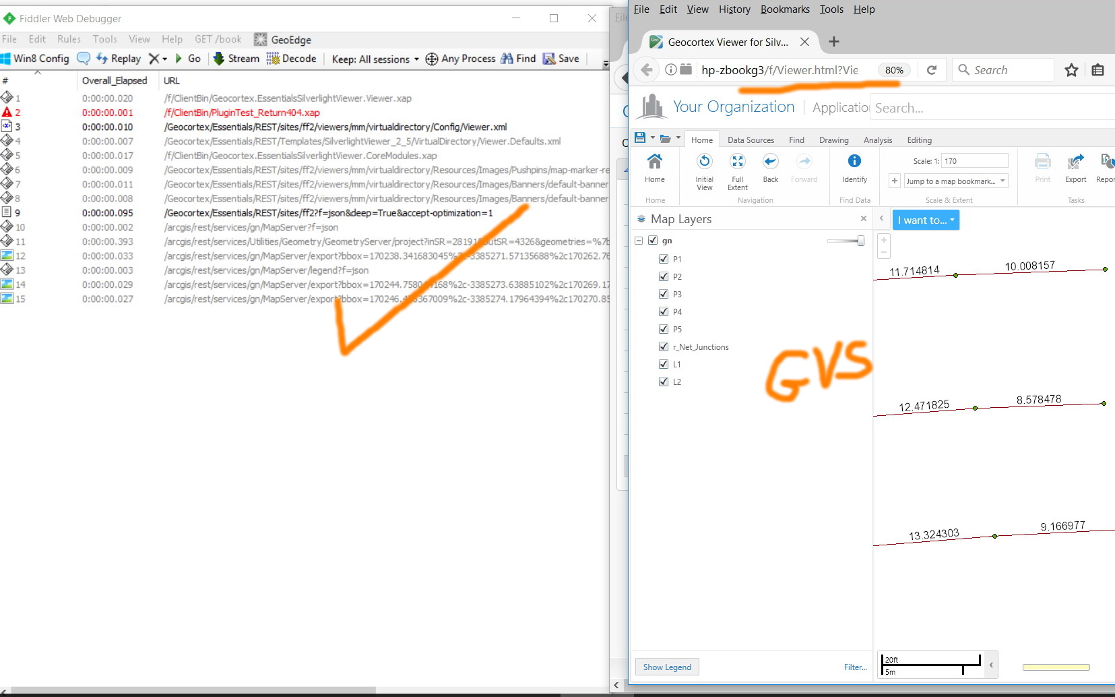Image resolution: width=1115 pixels, height=697 pixels.
Task: Click the Filter... link
Action: tap(855, 667)
